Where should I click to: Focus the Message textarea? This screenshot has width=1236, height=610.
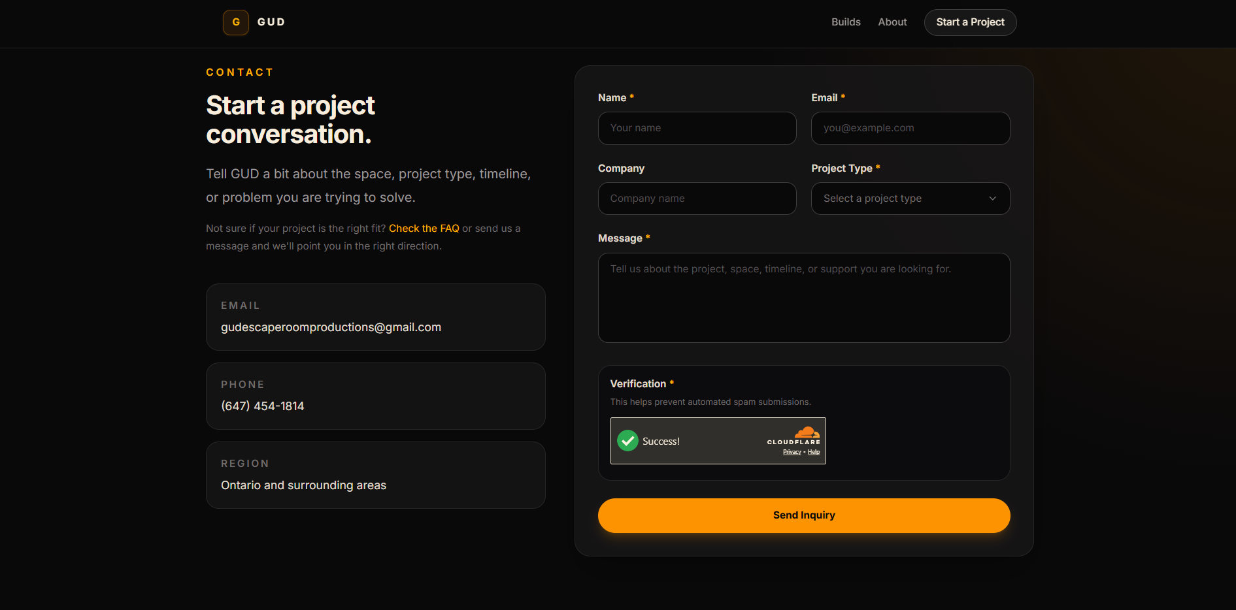(x=804, y=298)
